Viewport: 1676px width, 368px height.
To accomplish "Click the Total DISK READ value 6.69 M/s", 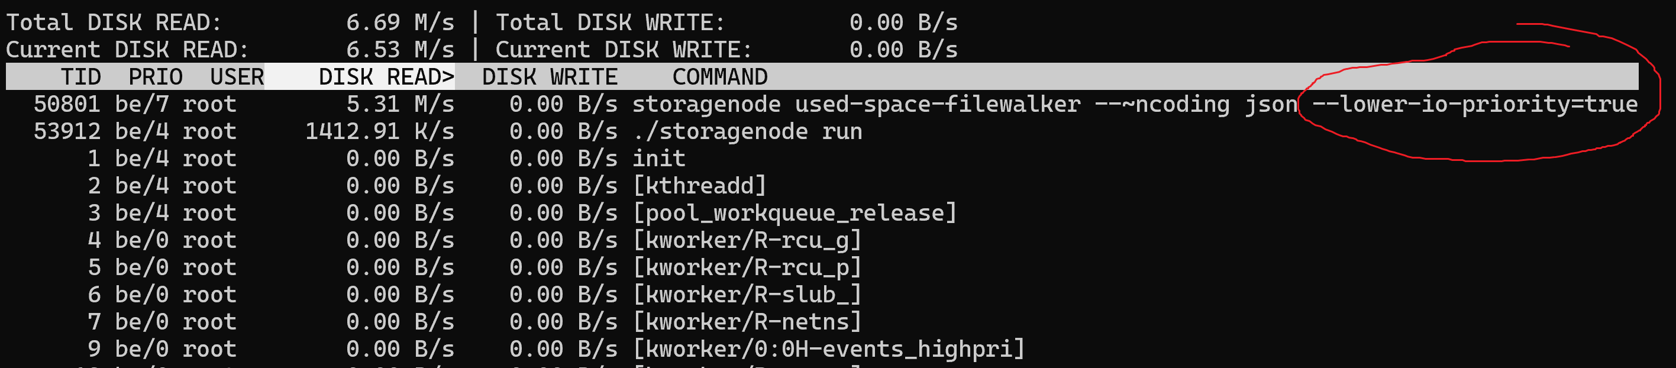I will click(399, 22).
